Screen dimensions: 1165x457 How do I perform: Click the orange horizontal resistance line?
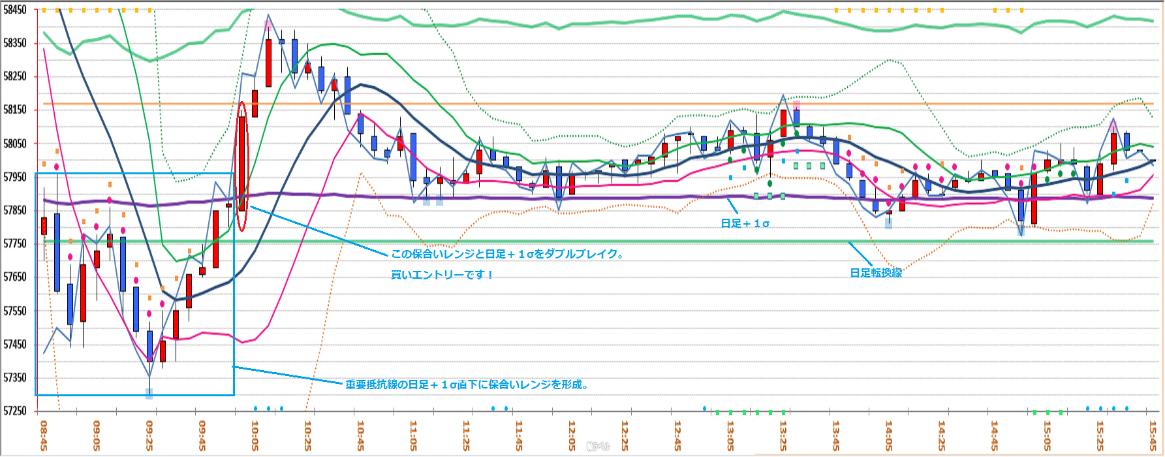(587, 104)
